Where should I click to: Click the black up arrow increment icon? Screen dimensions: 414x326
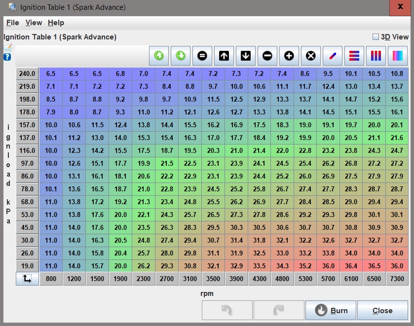(224, 56)
